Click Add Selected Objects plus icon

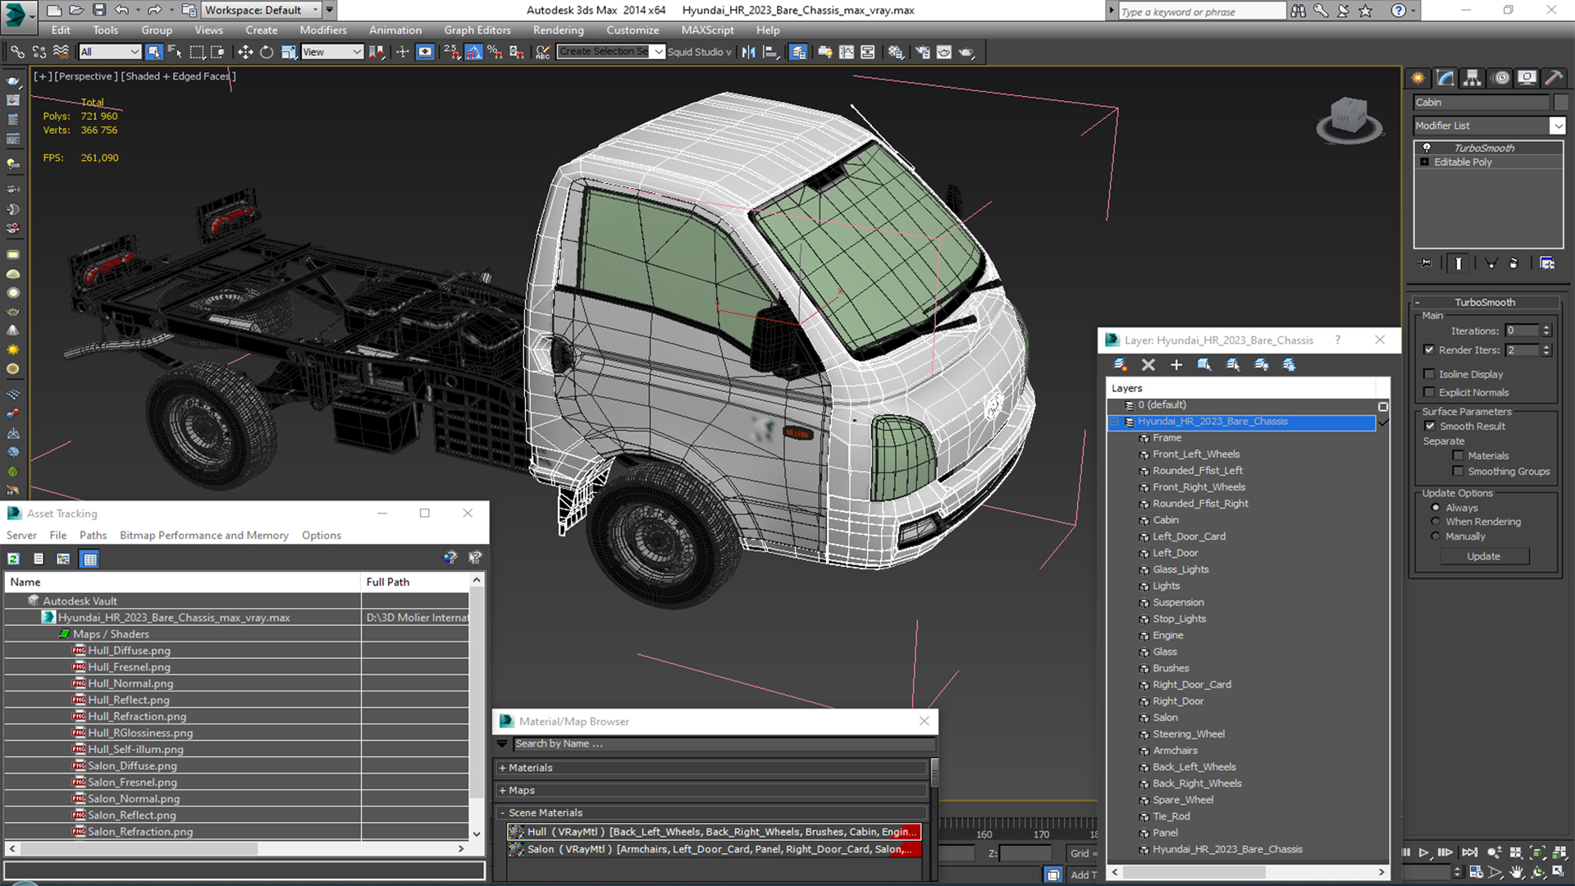click(x=1176, y=364)
